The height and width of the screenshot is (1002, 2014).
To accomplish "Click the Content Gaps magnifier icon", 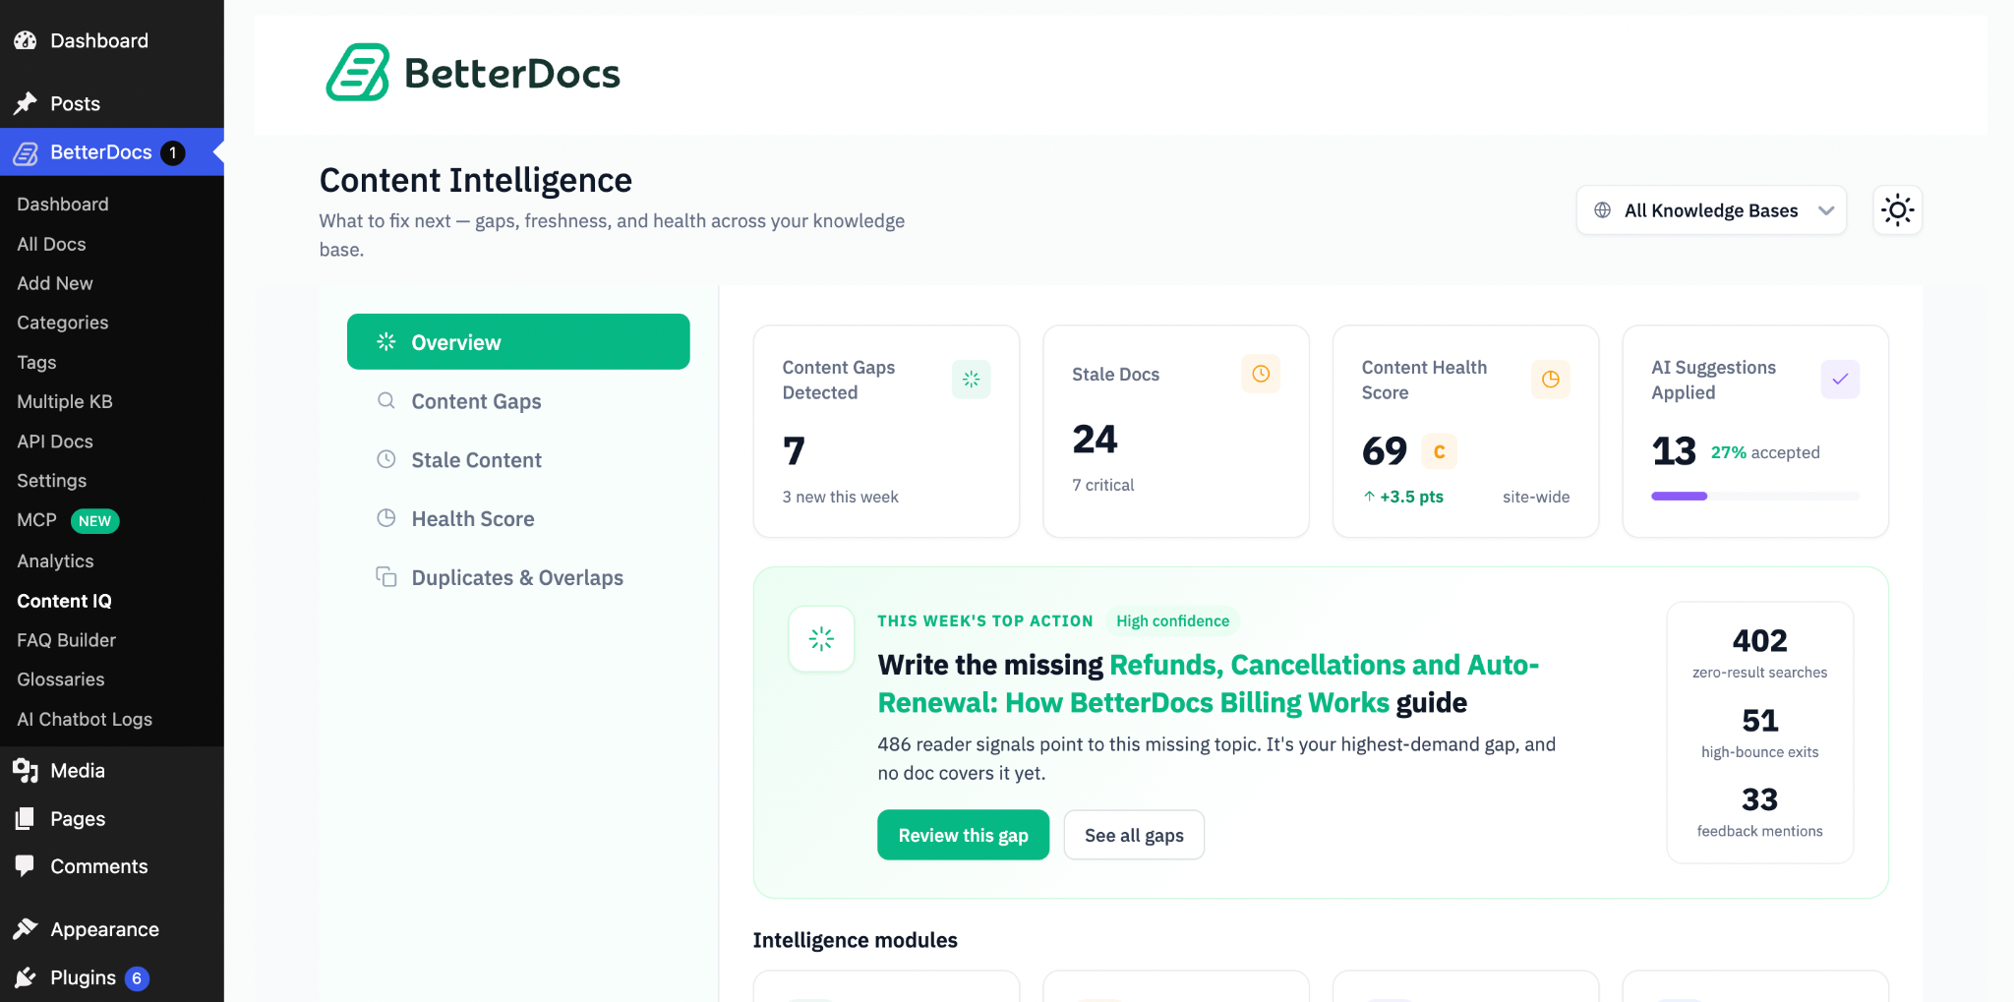I will point(386,400).
